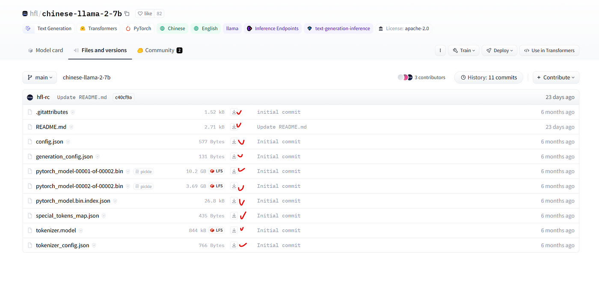This screenshot has width=599, height=283.
Task: Download the config.json file
Action: pyautogui.click(x=234, y=141)
